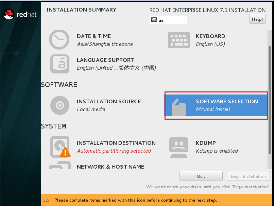This screenshot has width=274, height=206.
Task: Click the Quit button
Action: point(201,176)
